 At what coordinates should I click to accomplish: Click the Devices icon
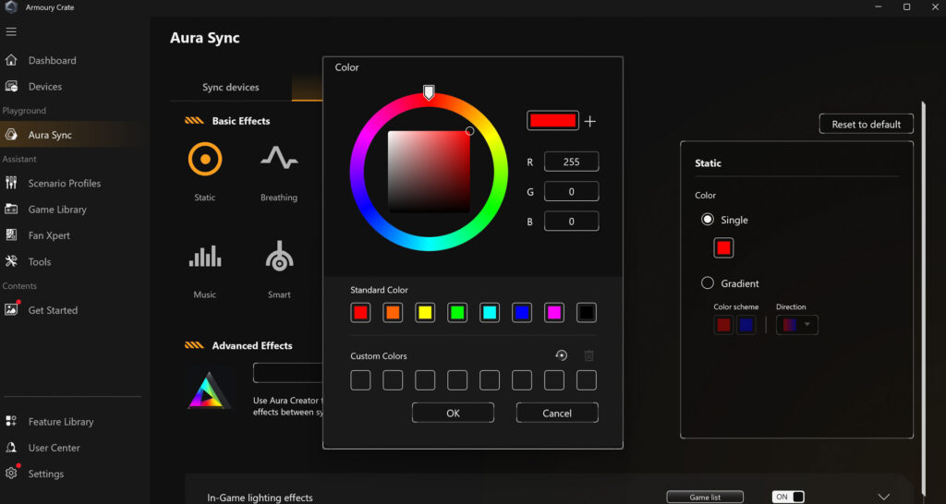pos(11,86)
